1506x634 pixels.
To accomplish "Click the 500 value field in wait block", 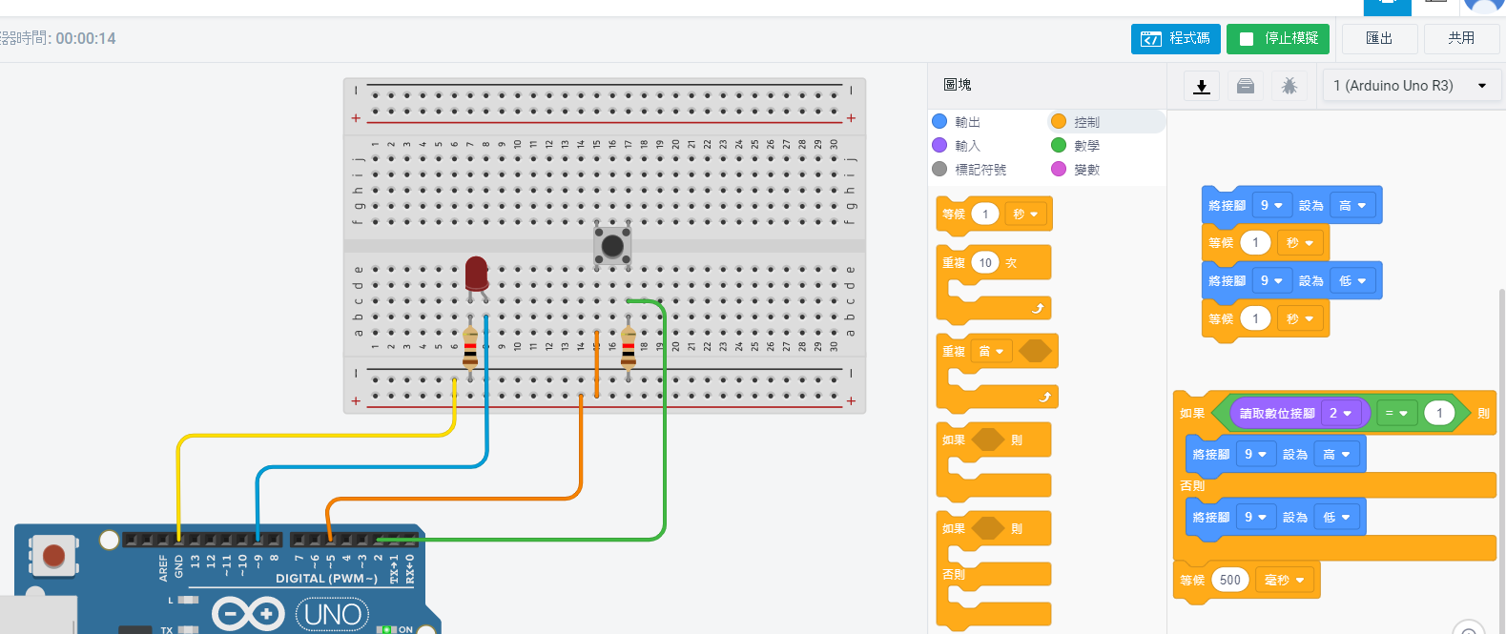I will click(1229, 580).
